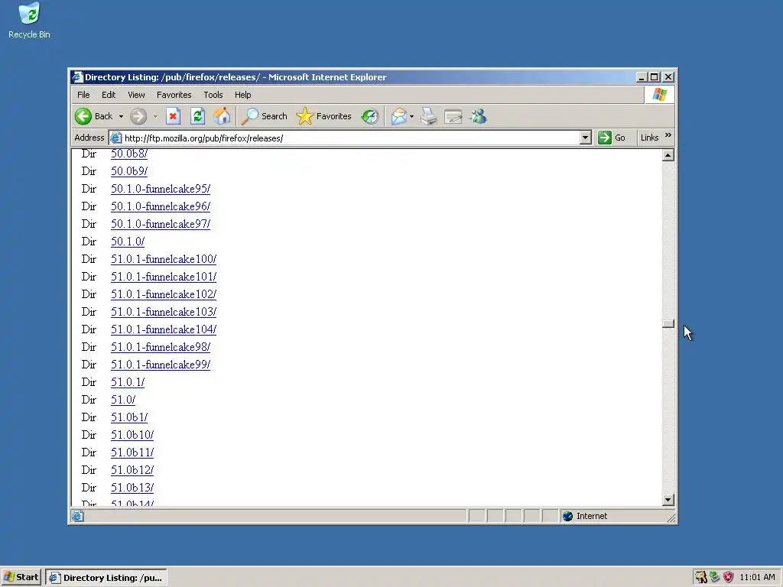Click the scrollbar up arrow
Image resolution: width=783 pixels, height=587 pixels.
point(668,155)
